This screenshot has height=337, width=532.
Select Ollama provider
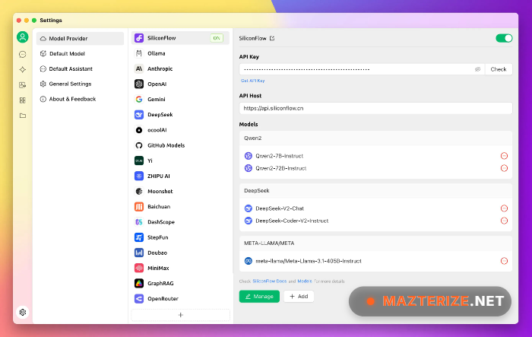[180, 53]
